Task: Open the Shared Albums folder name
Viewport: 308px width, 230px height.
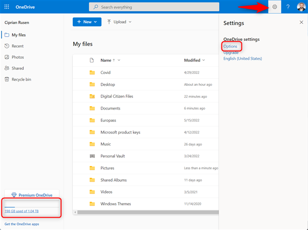Action: point(114,180)
